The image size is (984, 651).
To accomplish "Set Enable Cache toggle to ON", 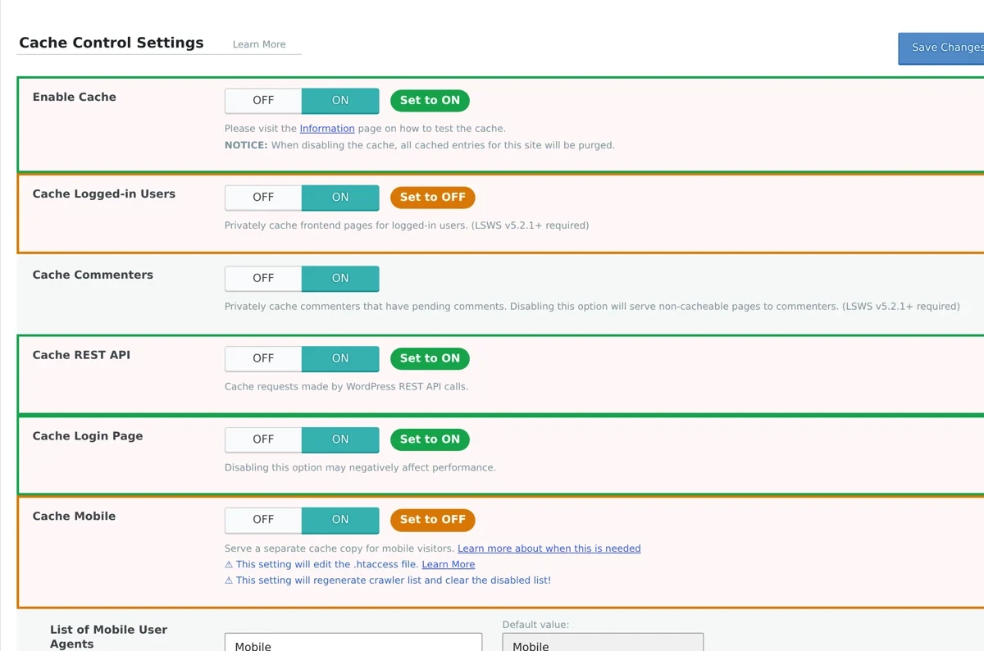I will [340, 101].
